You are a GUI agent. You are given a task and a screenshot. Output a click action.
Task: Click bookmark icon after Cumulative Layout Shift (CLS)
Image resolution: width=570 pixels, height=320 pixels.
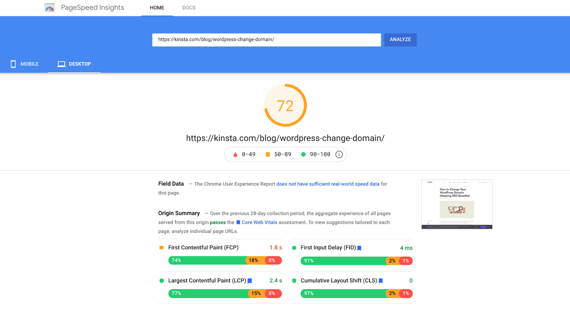tap(381, 281)
